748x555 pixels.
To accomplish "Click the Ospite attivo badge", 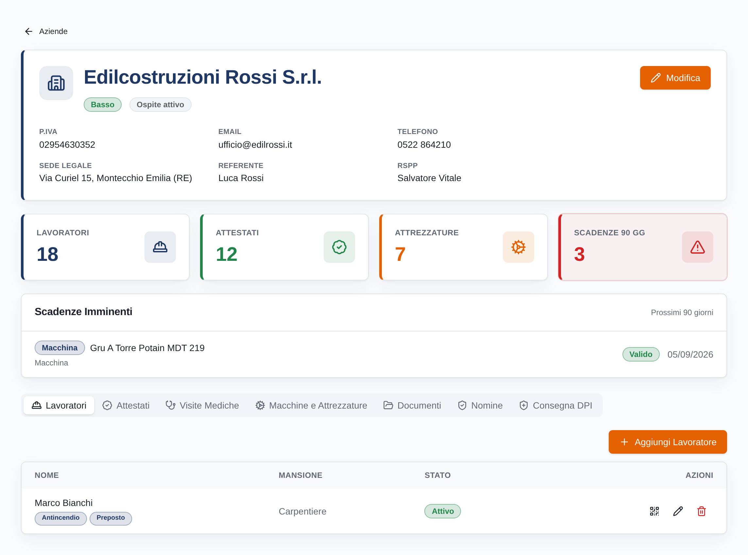I will point(160,105).
